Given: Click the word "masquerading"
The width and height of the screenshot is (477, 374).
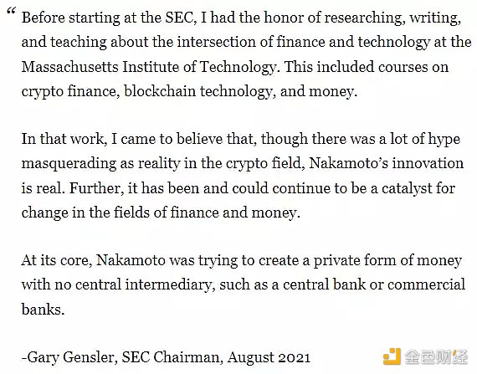Looking at the screenshot, I should tap(69, 164).
